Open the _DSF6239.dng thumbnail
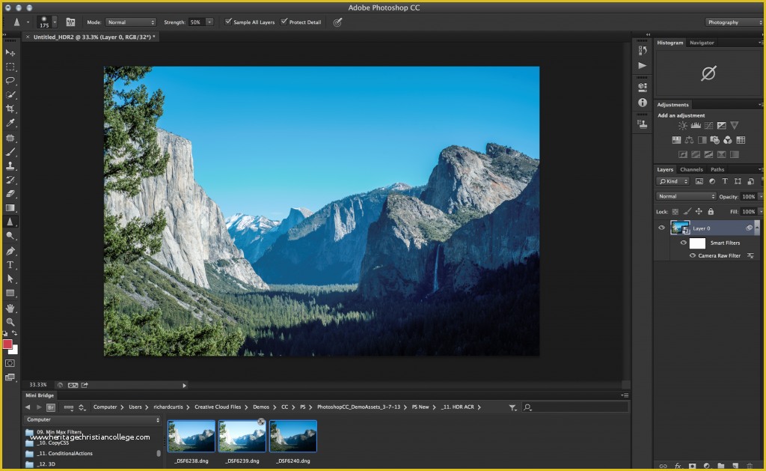766x471 pixels. pos(242,437)
